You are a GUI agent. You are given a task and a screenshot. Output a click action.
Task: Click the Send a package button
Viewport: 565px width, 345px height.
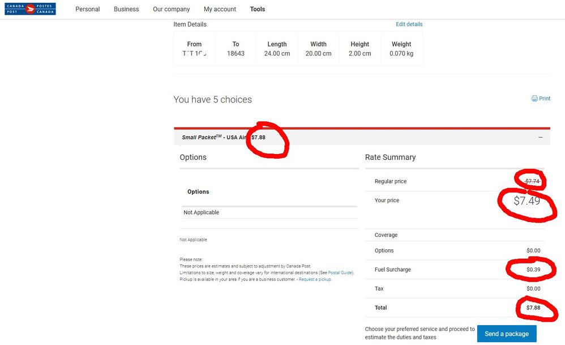(x=507, y=334)
